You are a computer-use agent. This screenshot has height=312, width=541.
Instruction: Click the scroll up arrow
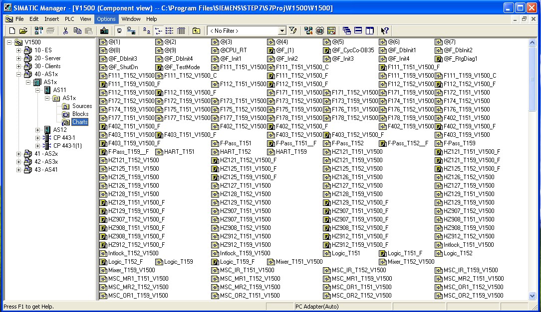coord(533,43)
